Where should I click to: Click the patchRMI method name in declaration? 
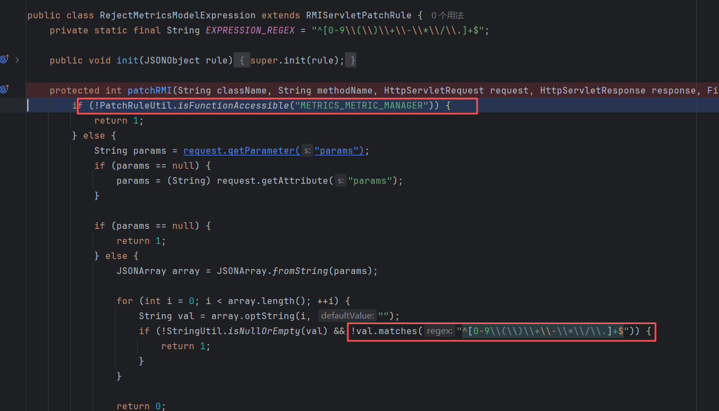149,90
